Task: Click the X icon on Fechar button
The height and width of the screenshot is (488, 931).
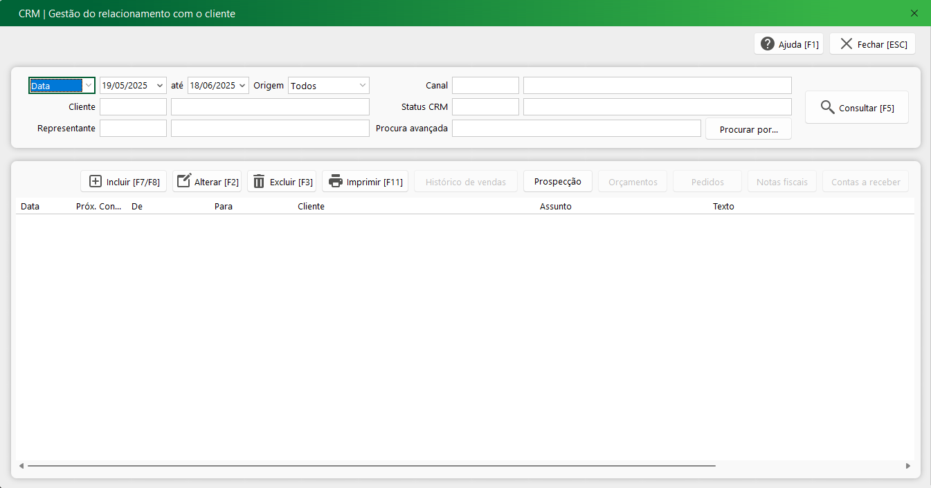Action: tap(846, 44)
